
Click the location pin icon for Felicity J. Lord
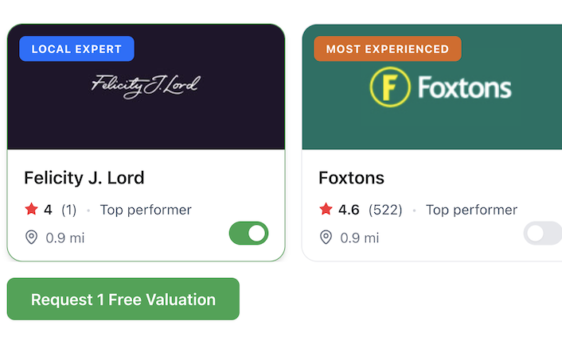(x=31, y=238)
